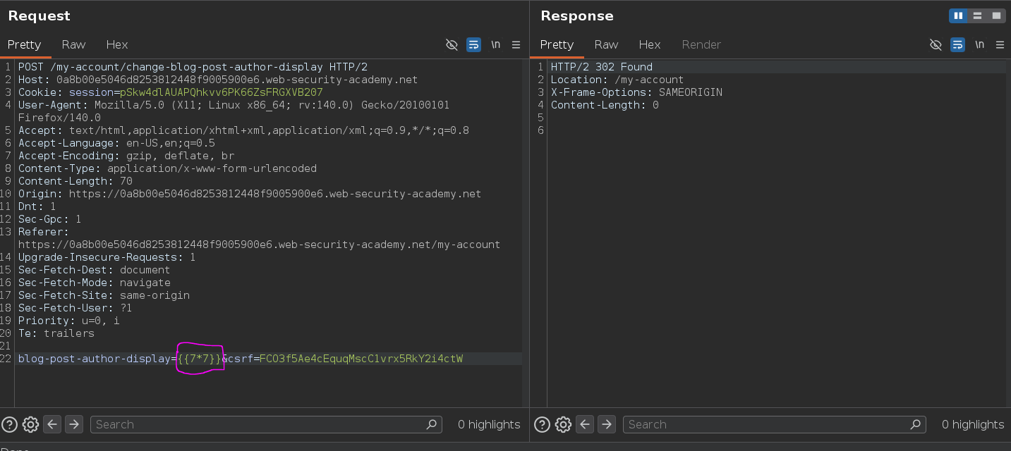Go to the previous Response search match
Image resolution: width=1011 pixels, height=451 pixels.
(585, 424)
